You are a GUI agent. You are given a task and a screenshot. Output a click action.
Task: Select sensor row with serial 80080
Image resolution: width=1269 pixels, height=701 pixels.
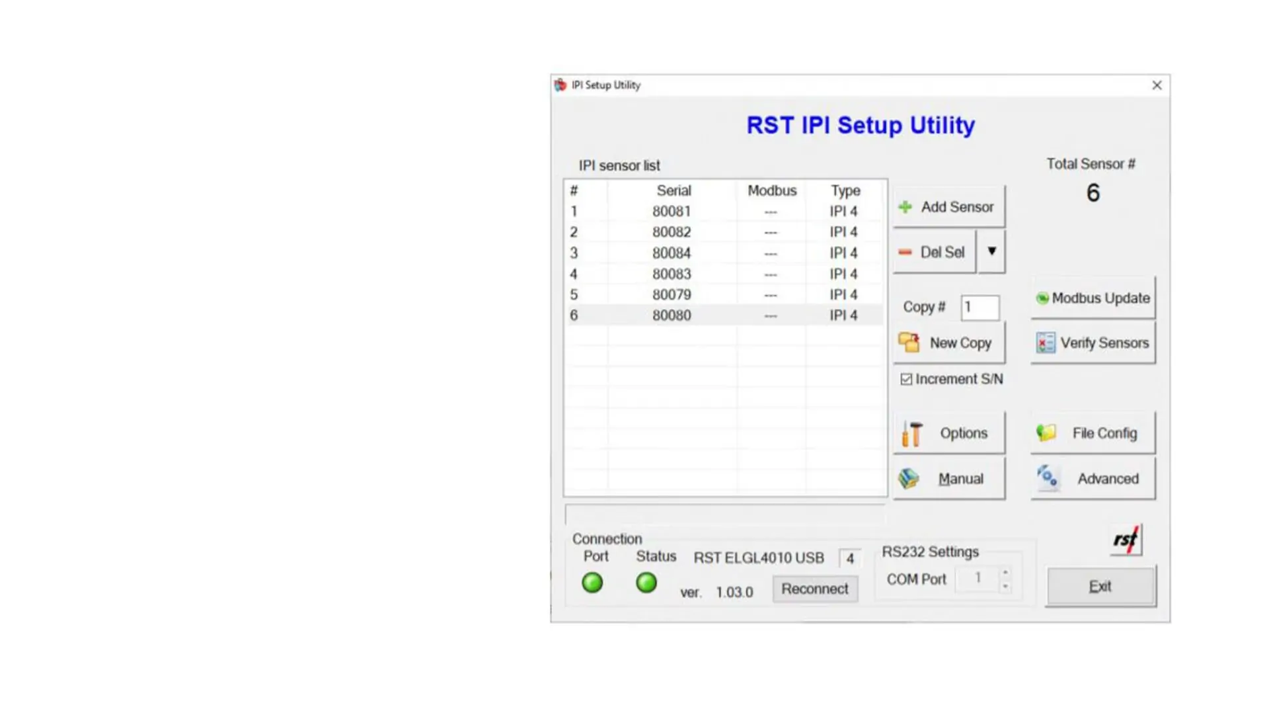pyautogui.click(x=724, y=315)
